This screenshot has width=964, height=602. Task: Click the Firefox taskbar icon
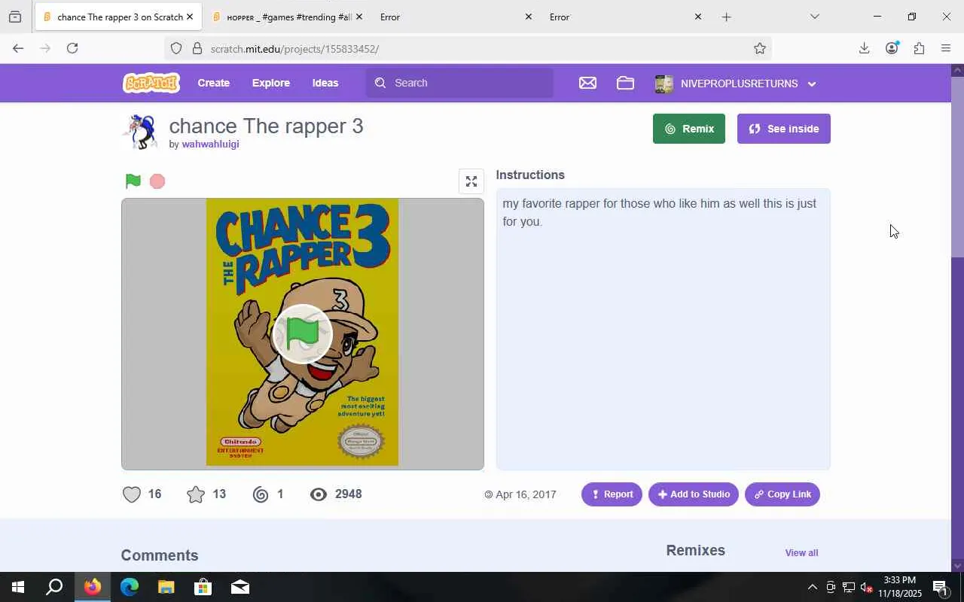tap(92, 587)
